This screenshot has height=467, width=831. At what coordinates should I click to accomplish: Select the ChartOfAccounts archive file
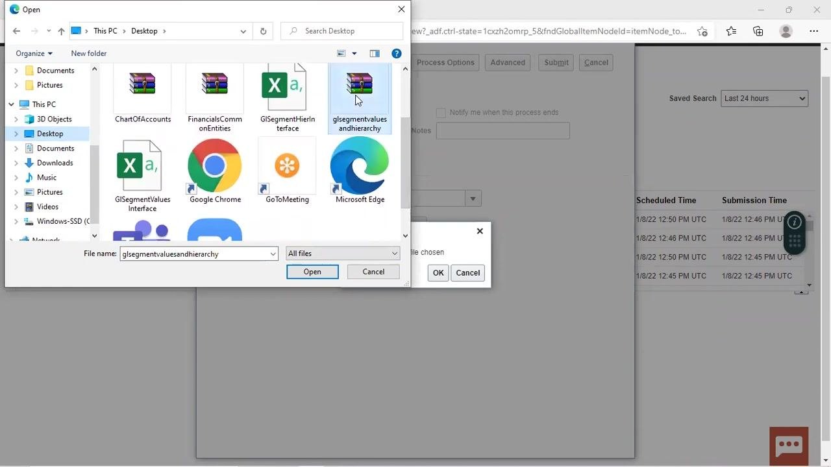pos(143,94)
